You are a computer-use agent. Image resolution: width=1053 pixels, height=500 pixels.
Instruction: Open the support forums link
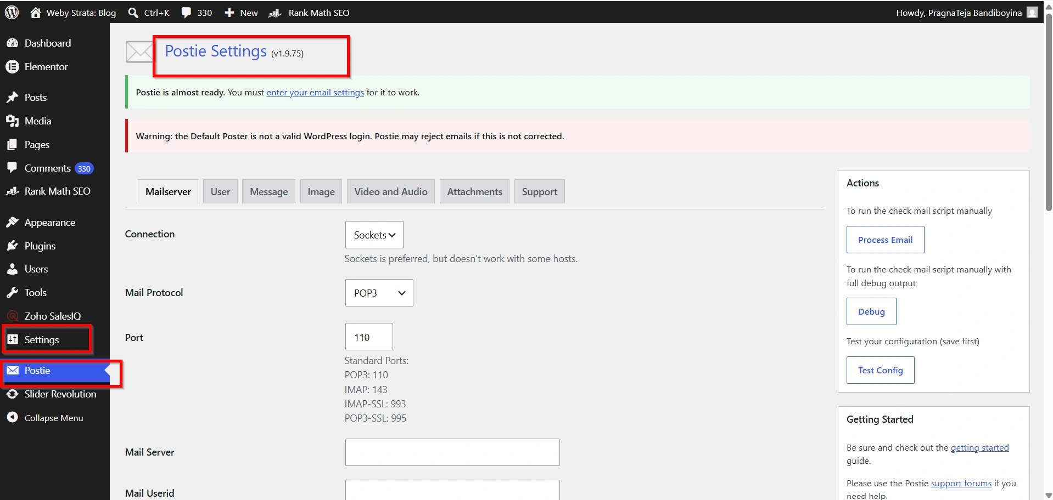(961, 483)
